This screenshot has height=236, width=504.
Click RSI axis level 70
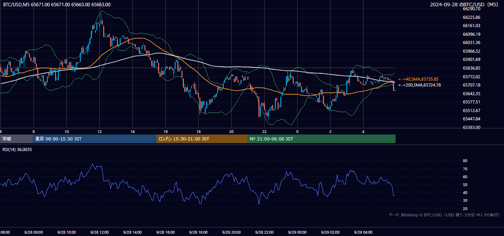(x=465, y=169)
